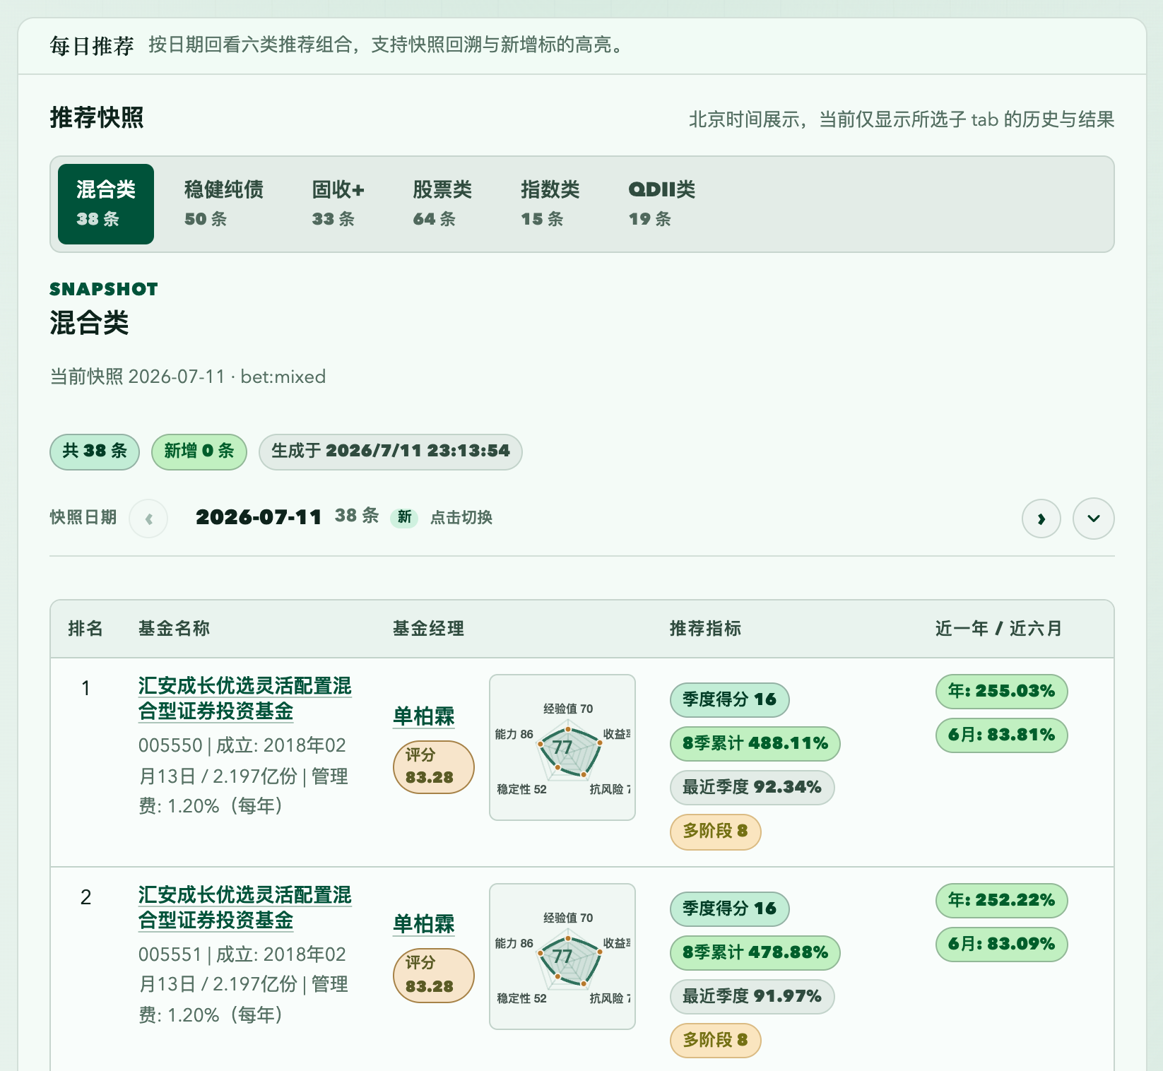The height and width of the screenshot is (1071, 1163).
Task: Go to next snapshot date arrow
Action: click(x=1041, y=519)
